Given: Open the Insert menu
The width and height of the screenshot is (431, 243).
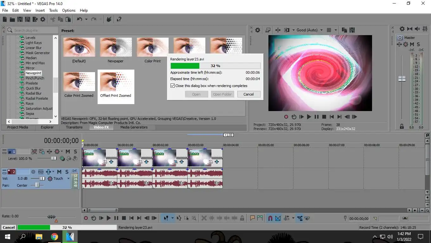Looking at the screenshot, I should coord(40,10).
